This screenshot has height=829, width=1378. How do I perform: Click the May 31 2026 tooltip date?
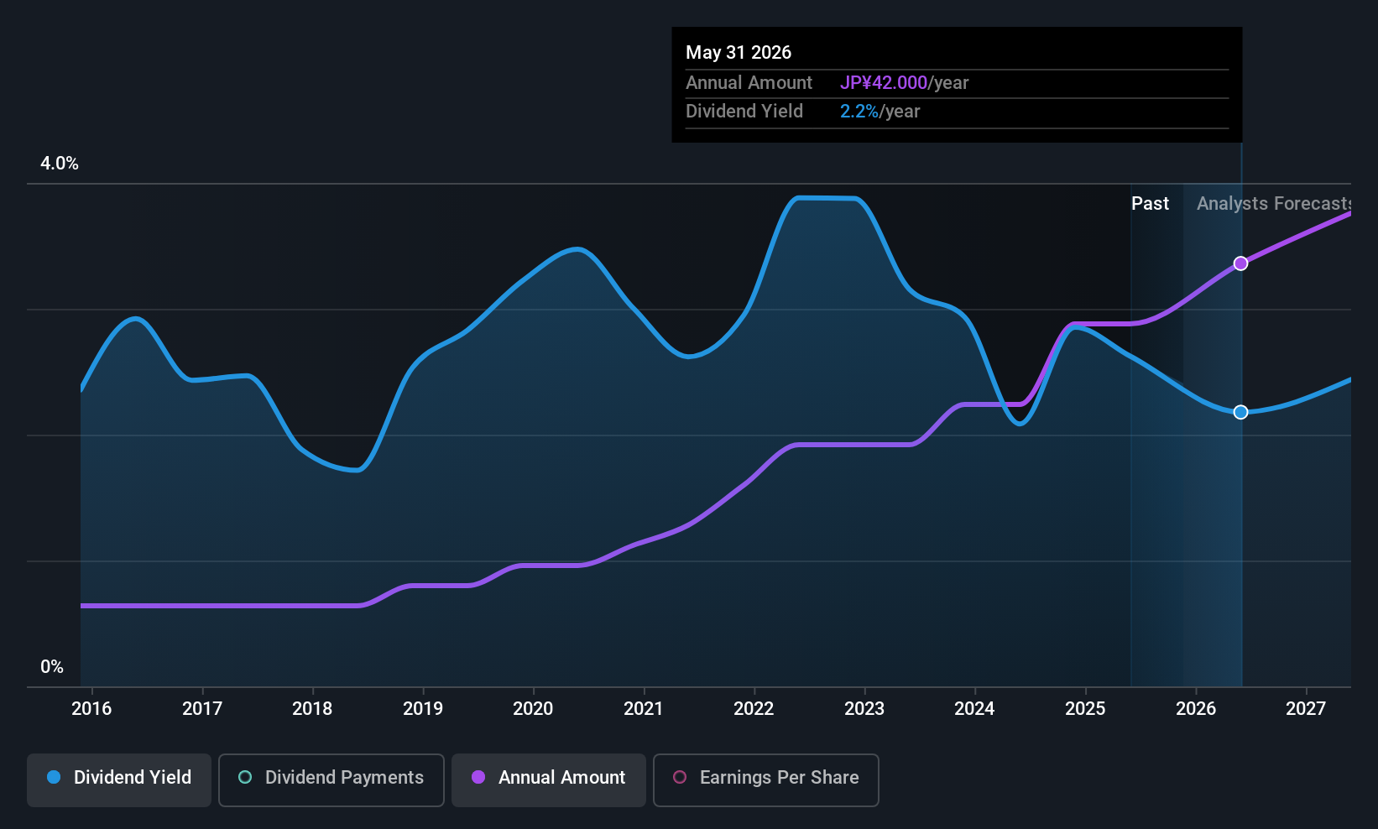pyautogui.click(x=739, y=53)
